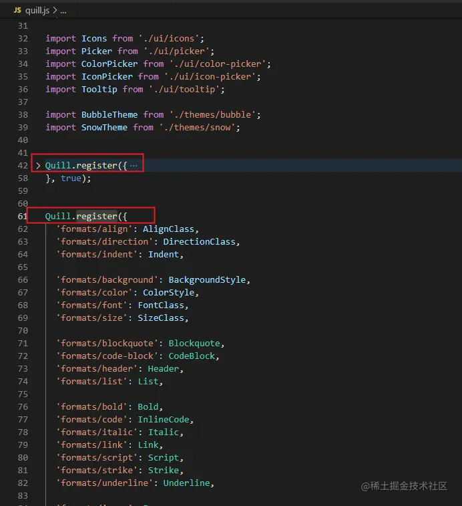This screenshot has width=462, height=506.
Task: Click 'List' value on line 74
Action: point(148,382)
